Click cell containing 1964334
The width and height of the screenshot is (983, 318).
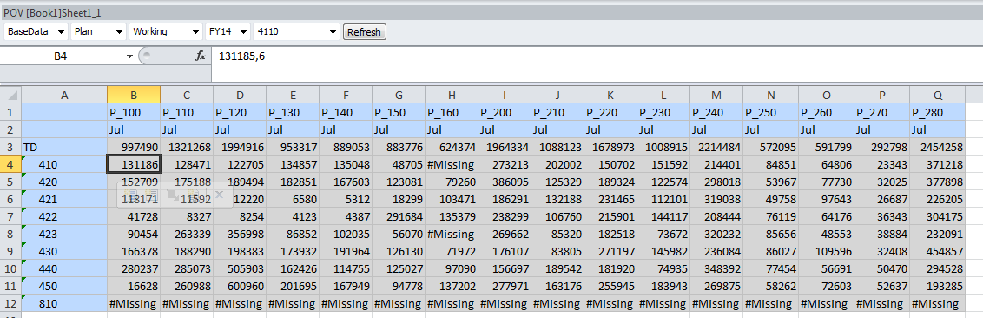(x=505, y=147)
